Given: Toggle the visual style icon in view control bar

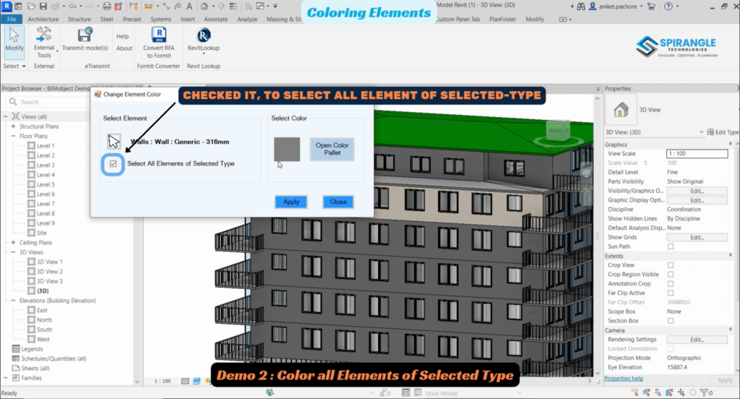Looking at the screenshot, I should pyautogui.click(x=197, y=381).
